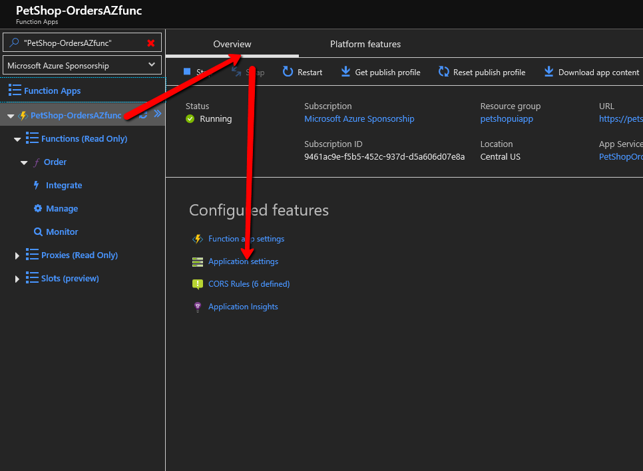Open the Monitor page
Image resolution: width=643 pixels, height=471 pixels.
pyautogui.click(x=62, y=232)
